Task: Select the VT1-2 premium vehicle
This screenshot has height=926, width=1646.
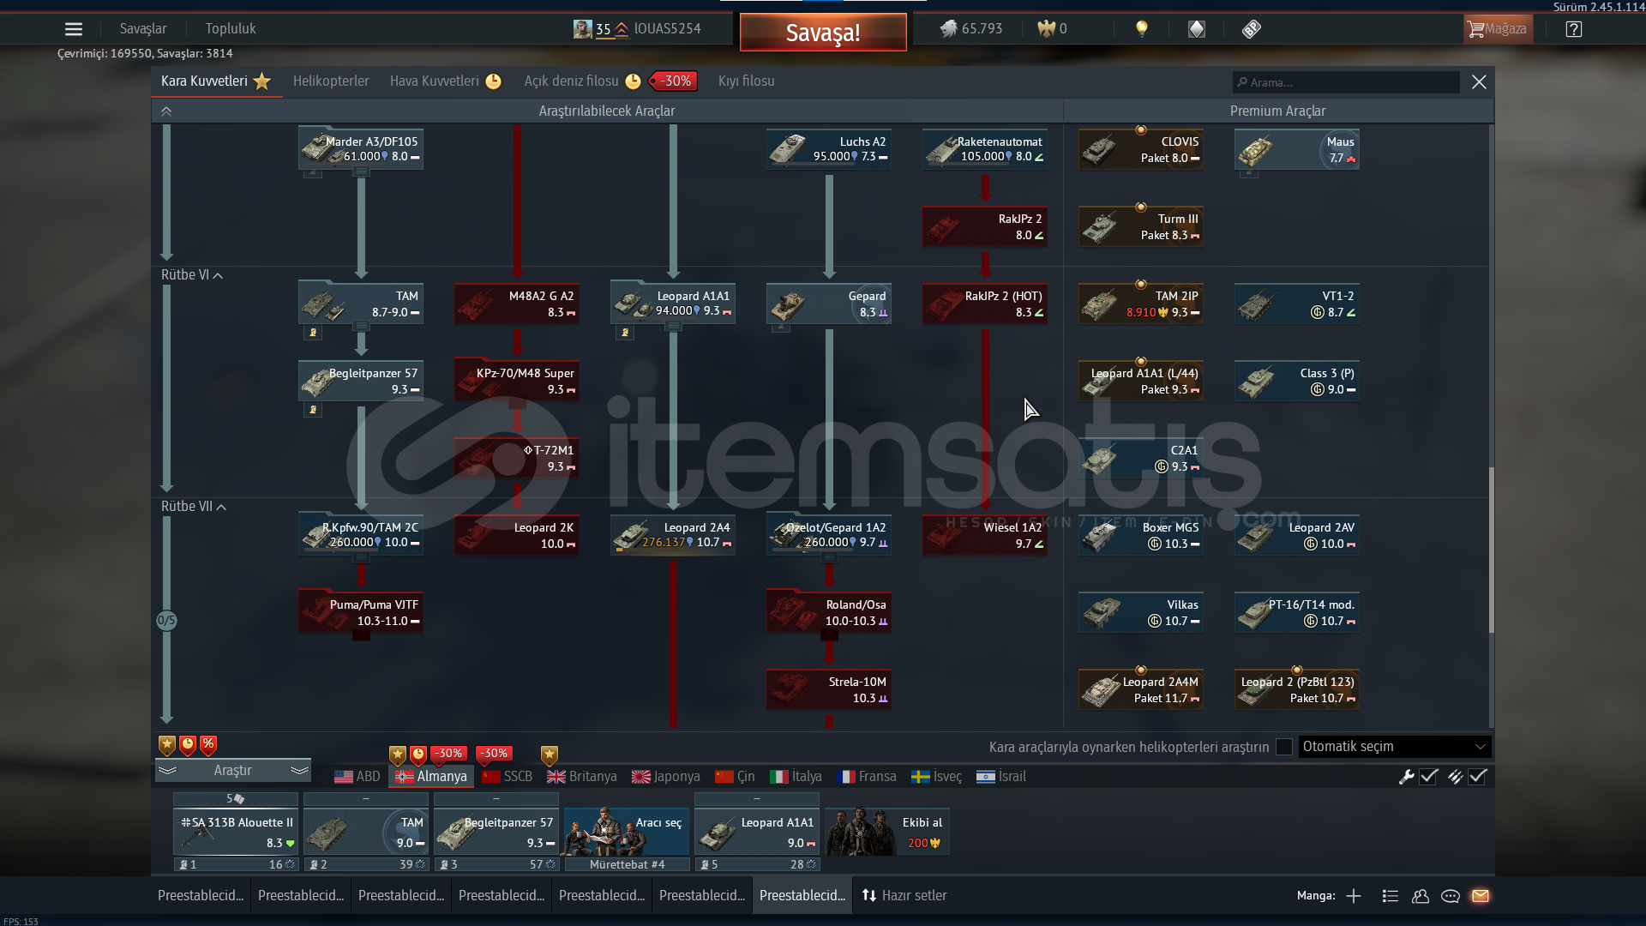Action: (1296, 304)
